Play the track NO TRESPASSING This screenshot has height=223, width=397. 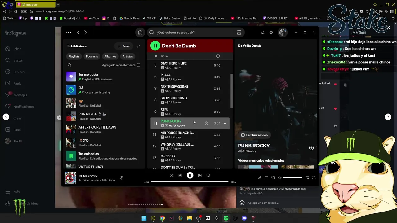point(190,89)
